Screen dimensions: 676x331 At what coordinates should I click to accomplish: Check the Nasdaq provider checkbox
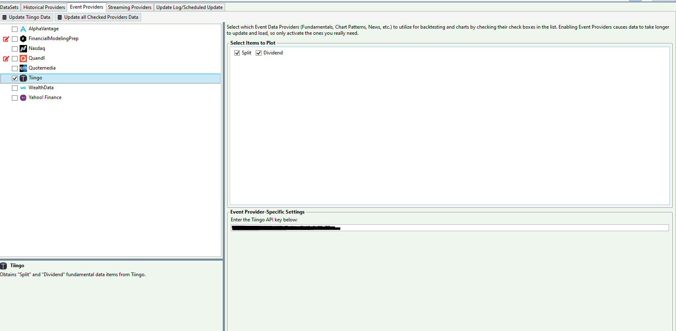click(x=15, y=49)
